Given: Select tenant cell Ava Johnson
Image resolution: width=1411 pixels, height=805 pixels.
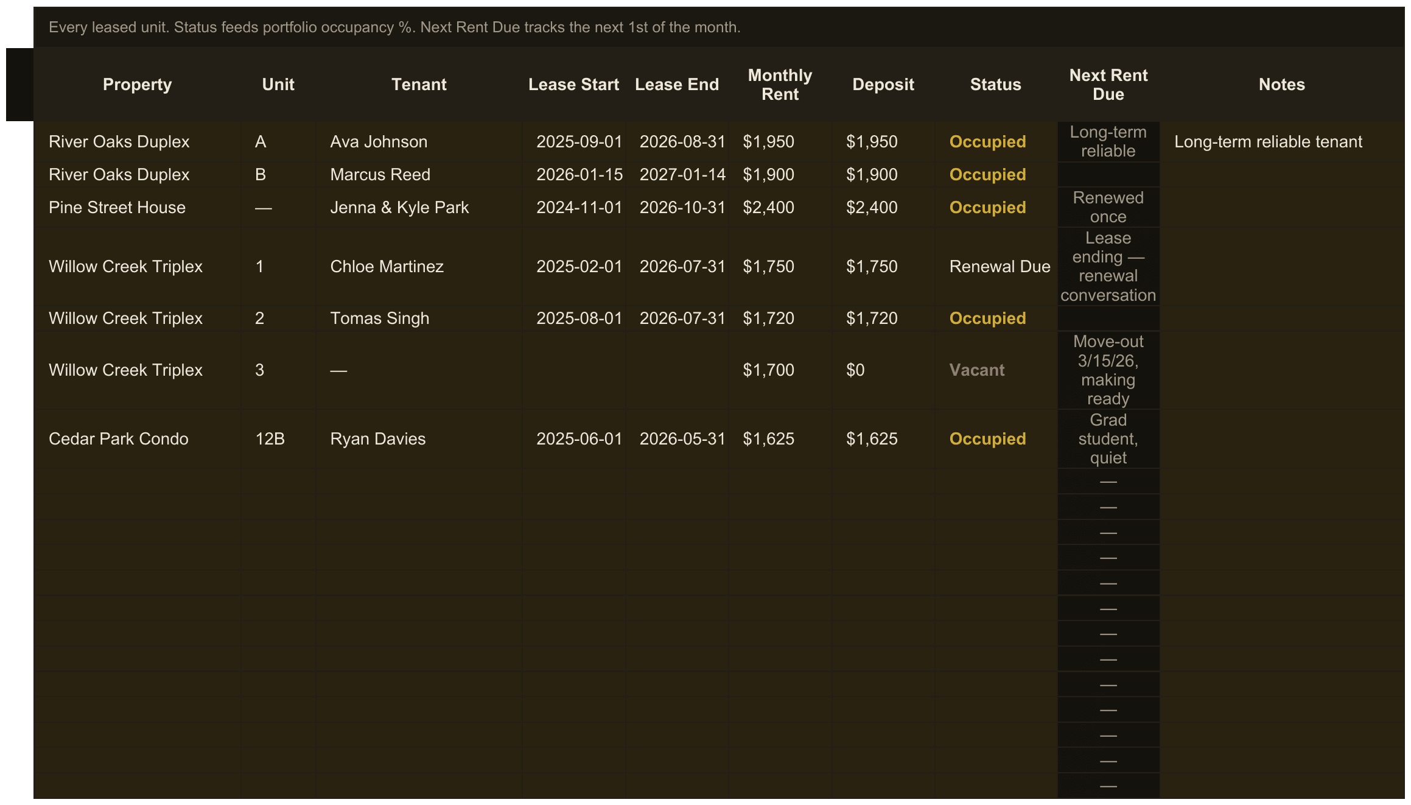Looking at the screenshot, I should pyautogui.click(x=419, y=142).
